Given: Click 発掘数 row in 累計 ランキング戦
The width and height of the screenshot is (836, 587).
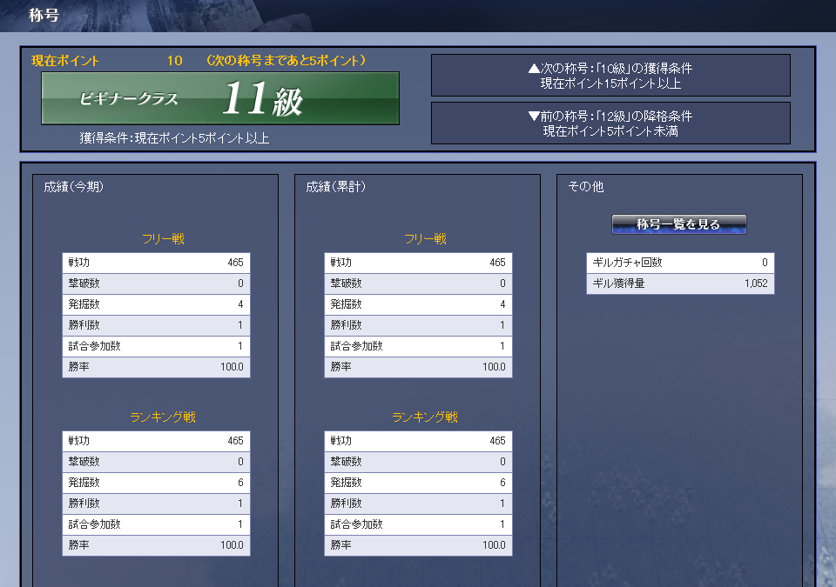Looking at the screenshot, I should coord(419,483).
